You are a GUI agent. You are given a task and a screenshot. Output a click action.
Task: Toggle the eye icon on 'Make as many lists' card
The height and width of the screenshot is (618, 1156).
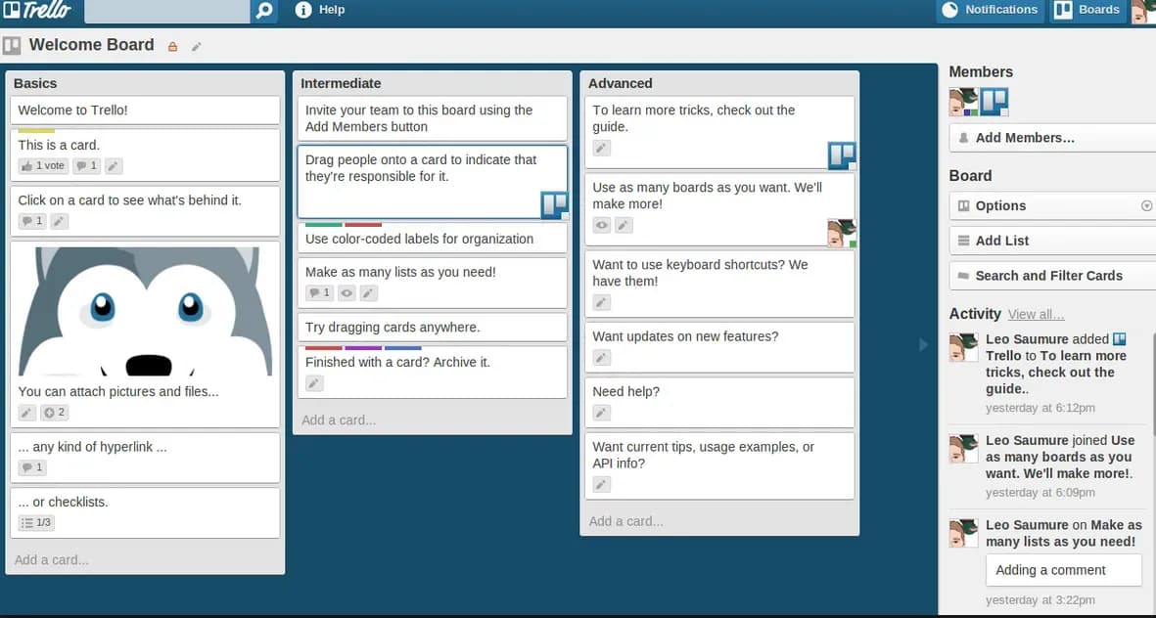coord(347,292)
